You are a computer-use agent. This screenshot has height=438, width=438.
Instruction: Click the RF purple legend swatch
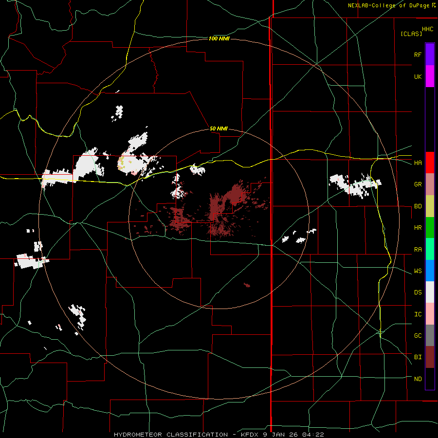[x=430, y=55]
